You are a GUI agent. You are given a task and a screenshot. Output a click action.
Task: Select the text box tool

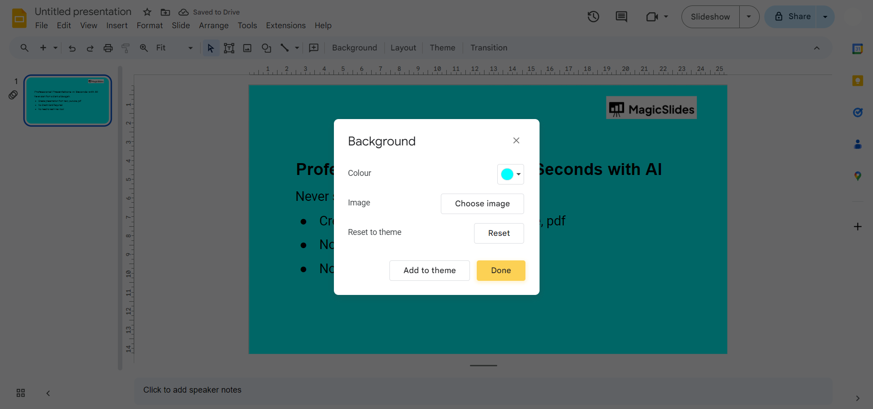coord(229,48)
